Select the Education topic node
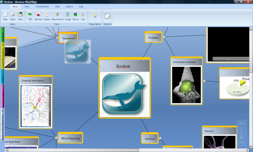Viewport: 253px width, 152px height. 69,38
